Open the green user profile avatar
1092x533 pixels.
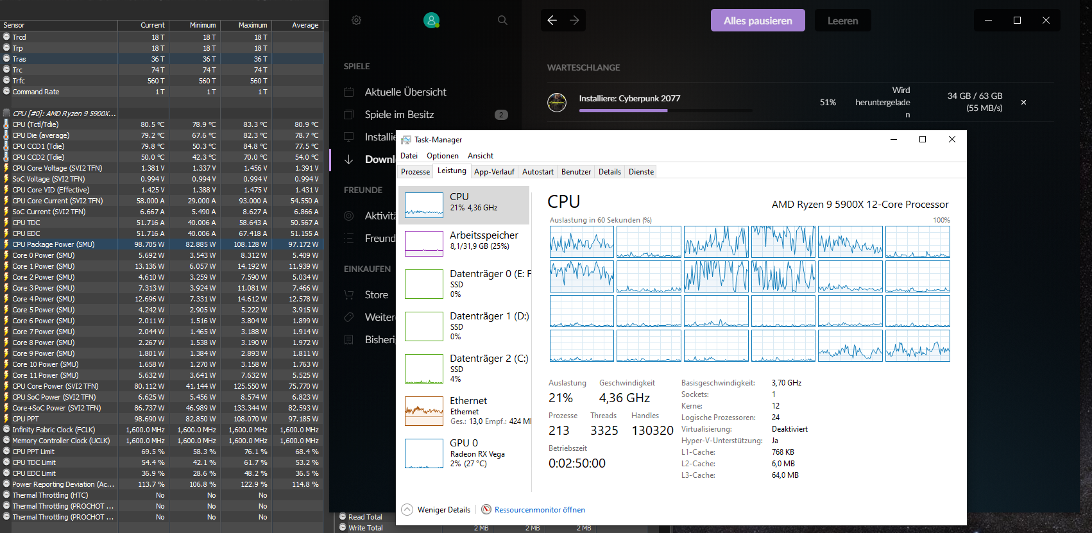pos(431,21)
